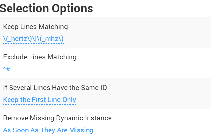Click the ^# exclude pattern value

click(7, 69)
